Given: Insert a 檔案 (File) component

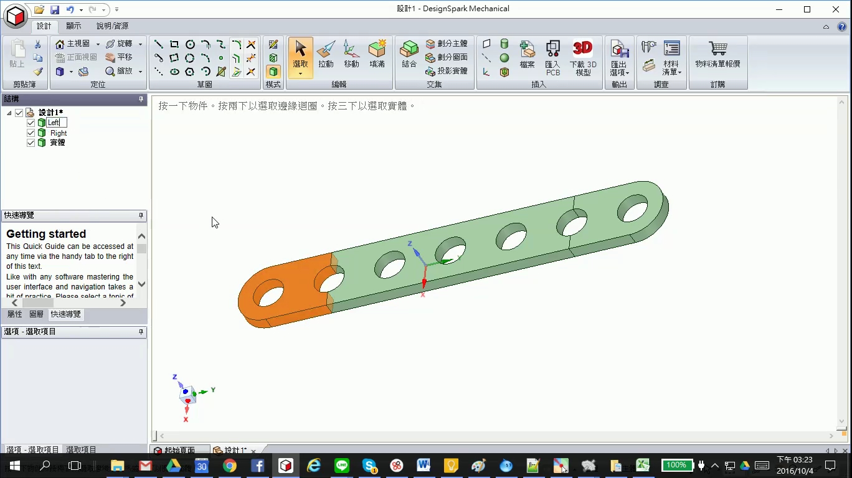Looking at the screenshot, I should (528, 54).
